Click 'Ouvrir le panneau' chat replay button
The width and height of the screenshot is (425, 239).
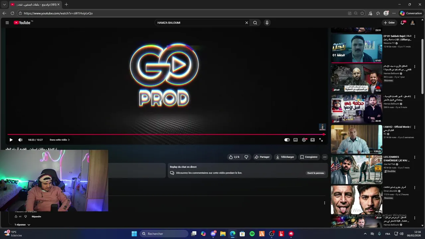point(315,173)
